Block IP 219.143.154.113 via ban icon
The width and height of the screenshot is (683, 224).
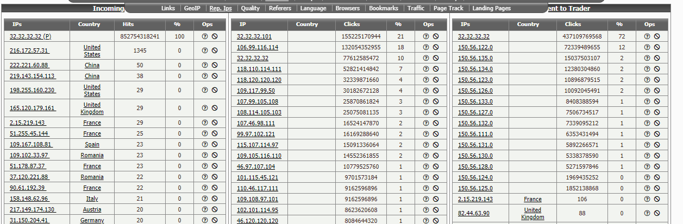(215, 76)
